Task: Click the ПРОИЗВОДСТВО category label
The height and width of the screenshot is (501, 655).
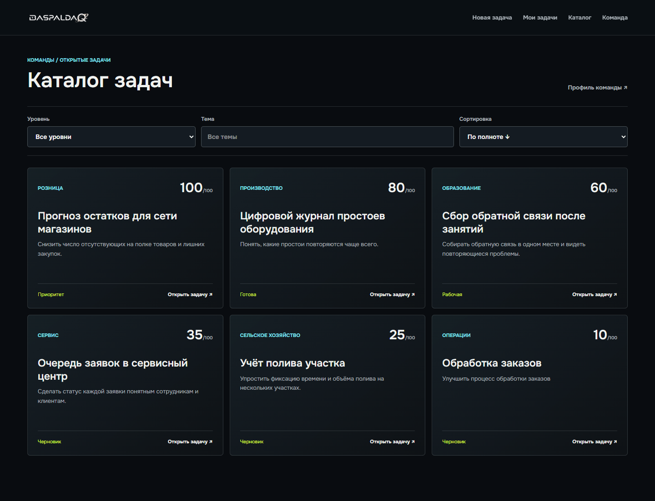Action: 262,188
